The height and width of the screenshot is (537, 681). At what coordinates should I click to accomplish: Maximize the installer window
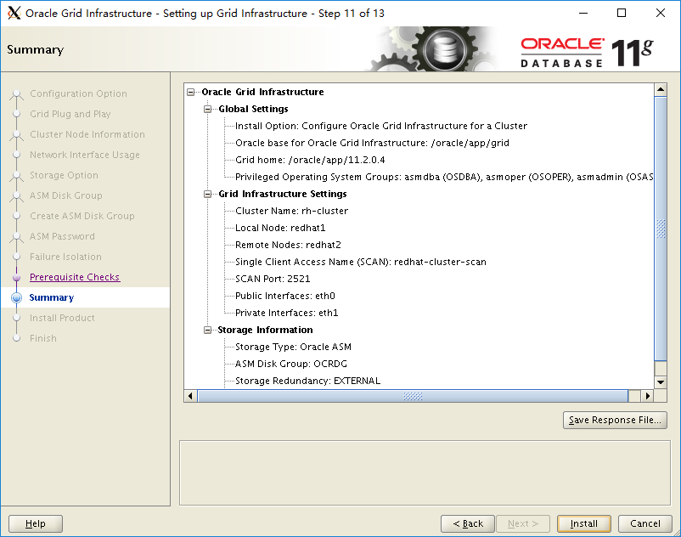(x=622, y=13)
